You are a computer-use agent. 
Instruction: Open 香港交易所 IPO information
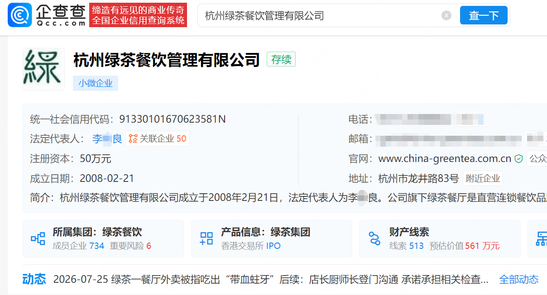[251, 246]
